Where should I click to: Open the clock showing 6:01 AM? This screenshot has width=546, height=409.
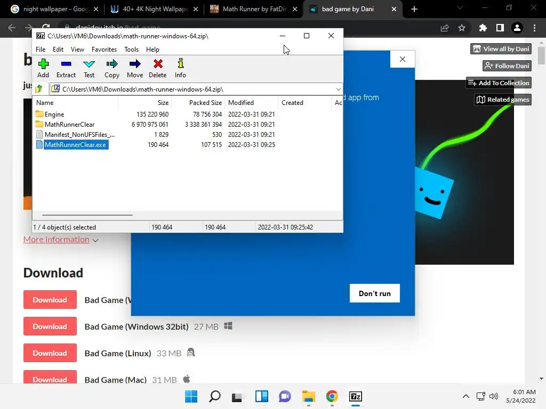click(521, 396)
